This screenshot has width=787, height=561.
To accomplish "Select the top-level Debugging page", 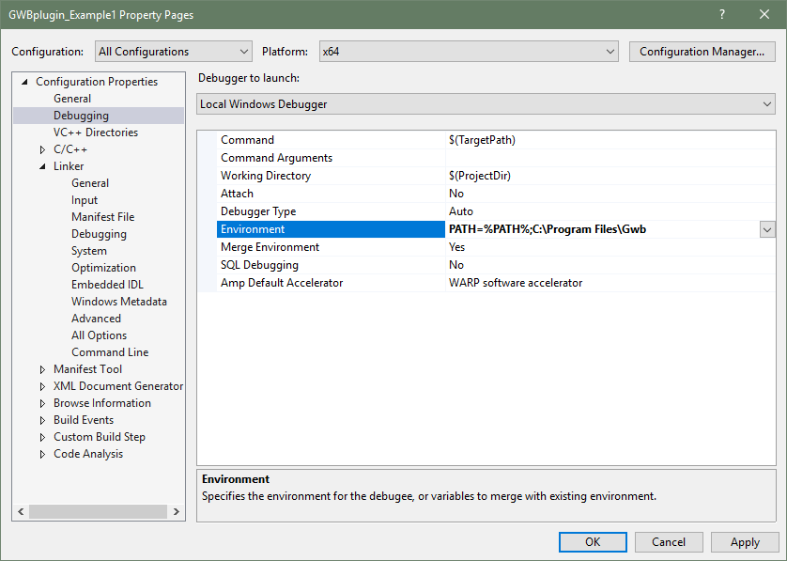I will pyautogui.click(x=81, y=116).
